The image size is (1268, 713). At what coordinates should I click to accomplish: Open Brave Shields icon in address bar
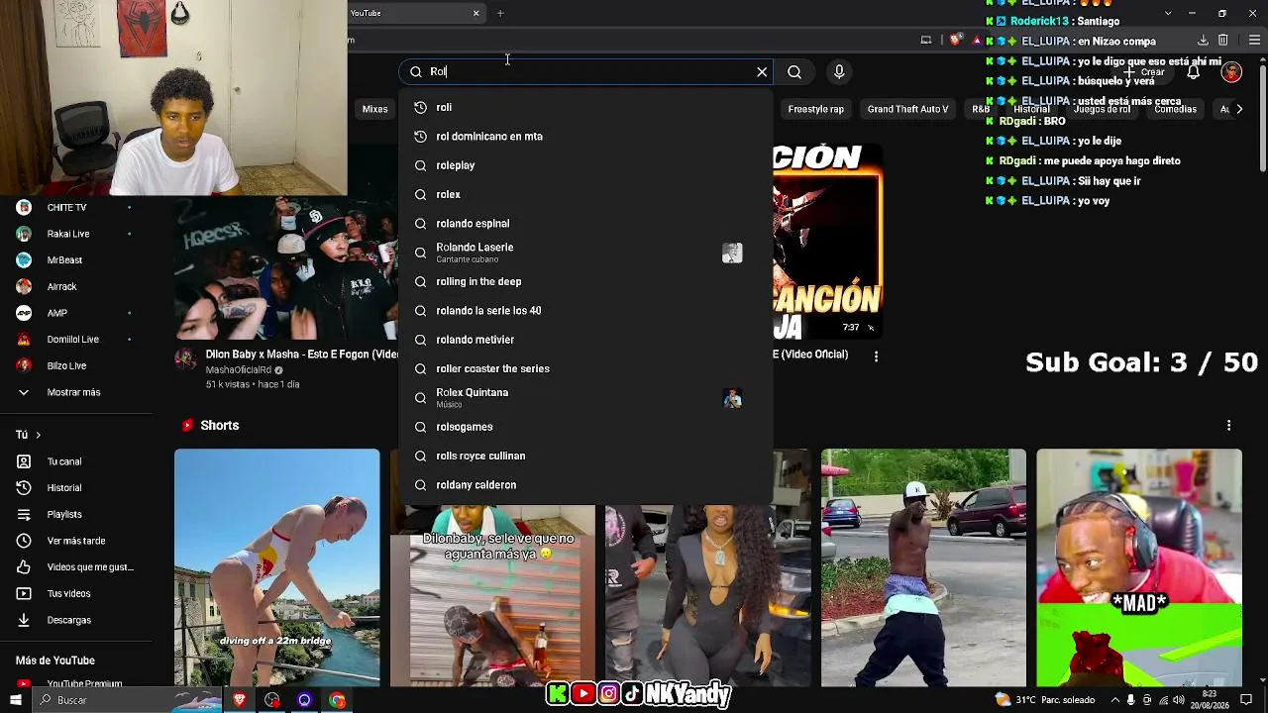[x=955, y=40]
